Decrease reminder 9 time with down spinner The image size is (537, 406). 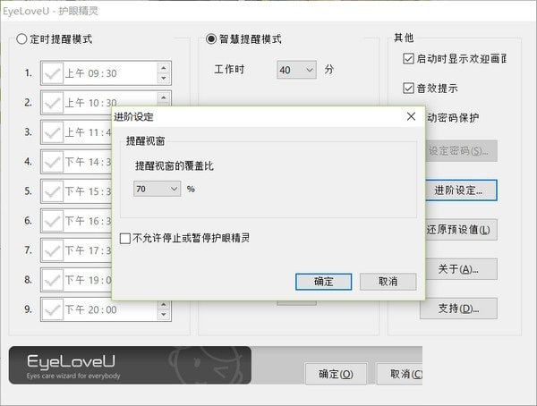[164, 315]
